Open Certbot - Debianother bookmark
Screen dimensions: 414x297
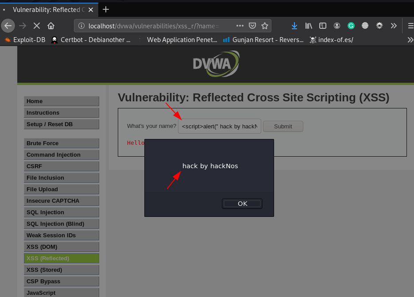coord(91,40)
